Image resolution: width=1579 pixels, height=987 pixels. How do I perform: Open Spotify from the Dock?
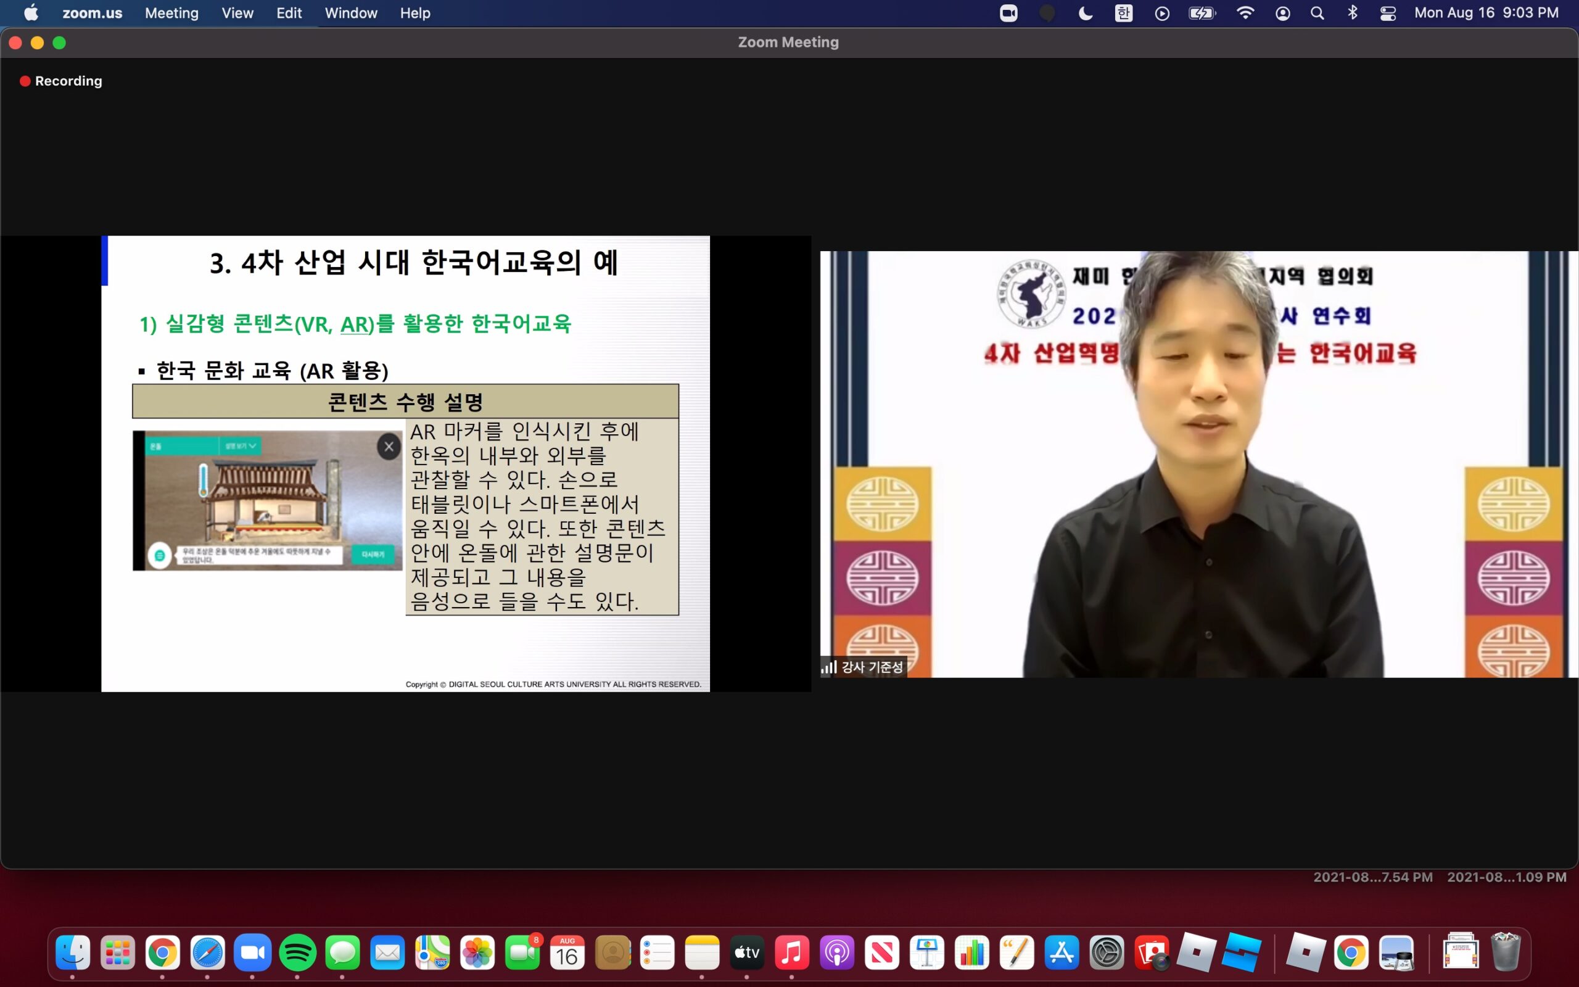click(297, 954)
